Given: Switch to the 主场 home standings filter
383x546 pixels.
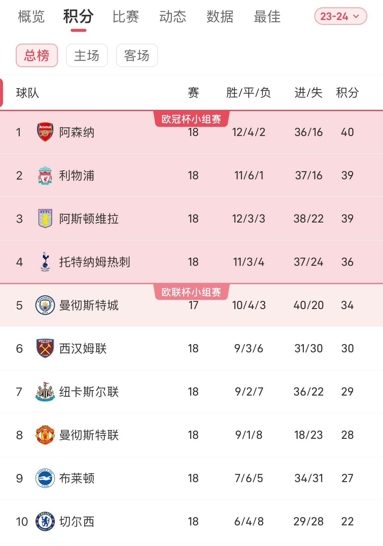Looking at the screenshot, I should pyautogui.click(x=87, y=55).
